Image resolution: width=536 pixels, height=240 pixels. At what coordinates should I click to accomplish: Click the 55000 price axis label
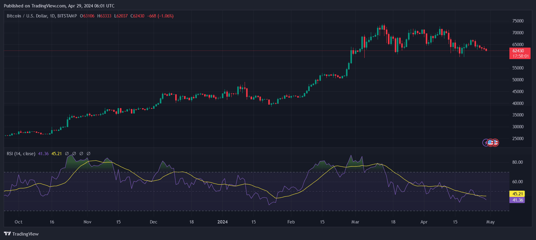[x=518, y=68]
